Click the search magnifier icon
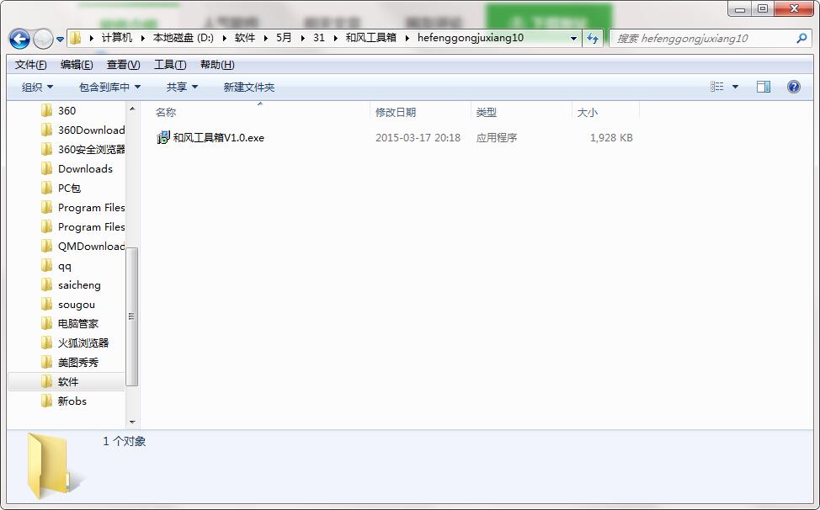The height and width of the screenshot is (510, 820). tap(801, 38)
